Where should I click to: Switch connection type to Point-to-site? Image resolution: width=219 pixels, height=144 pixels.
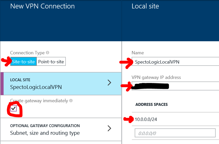coord(51,61)
